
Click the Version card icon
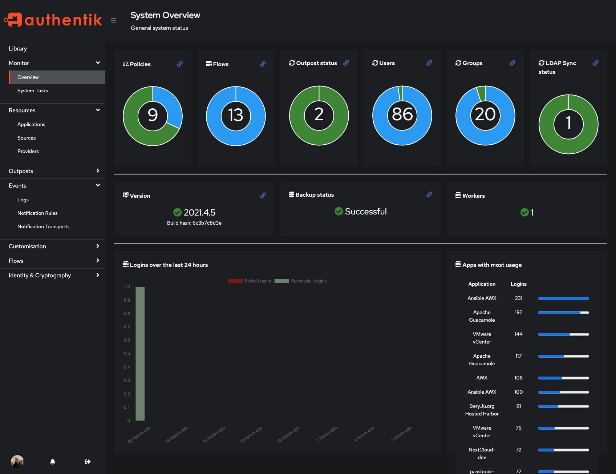(x=126, y=195)
